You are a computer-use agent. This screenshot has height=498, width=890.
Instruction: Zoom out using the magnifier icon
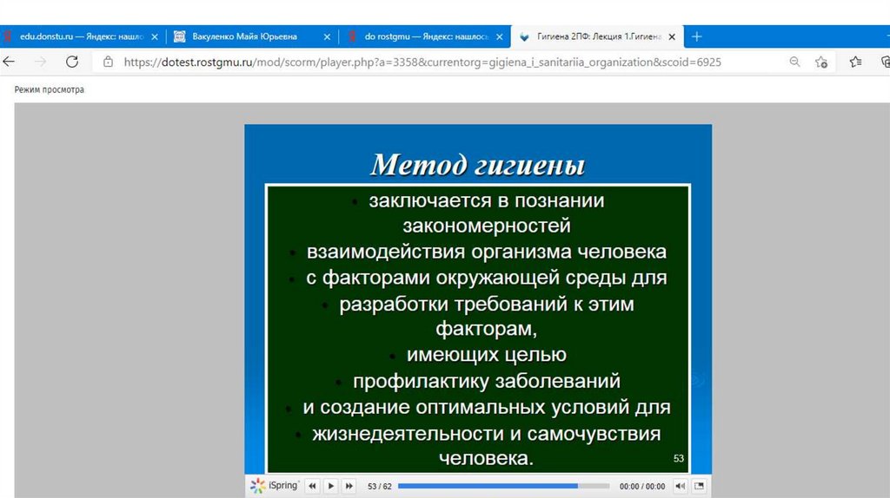(794, 62)
